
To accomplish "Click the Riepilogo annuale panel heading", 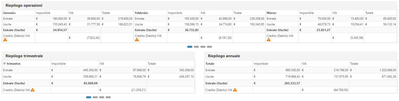I will coord(224,56).
